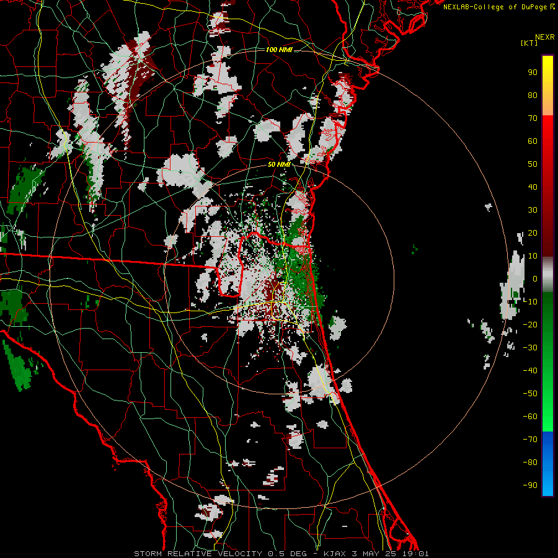Viewport: 558px width, 558px height.
Task: Click the NEXR label above the color bar
Action: (545, 37)
